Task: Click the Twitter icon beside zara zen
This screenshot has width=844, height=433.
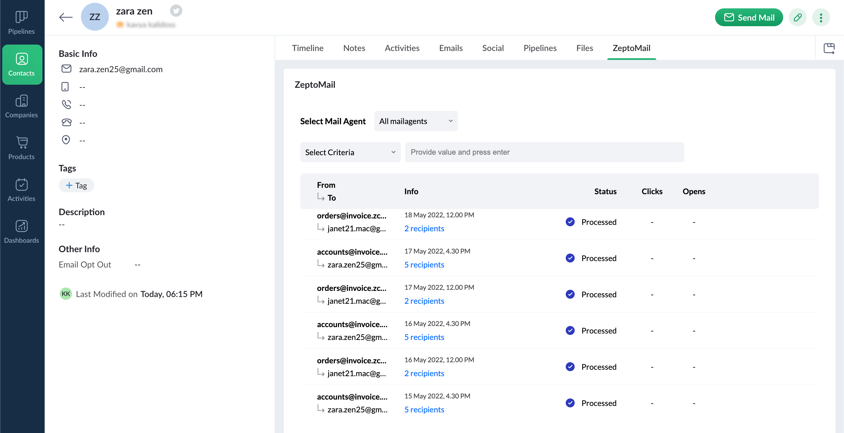Action: coord(176,11)
